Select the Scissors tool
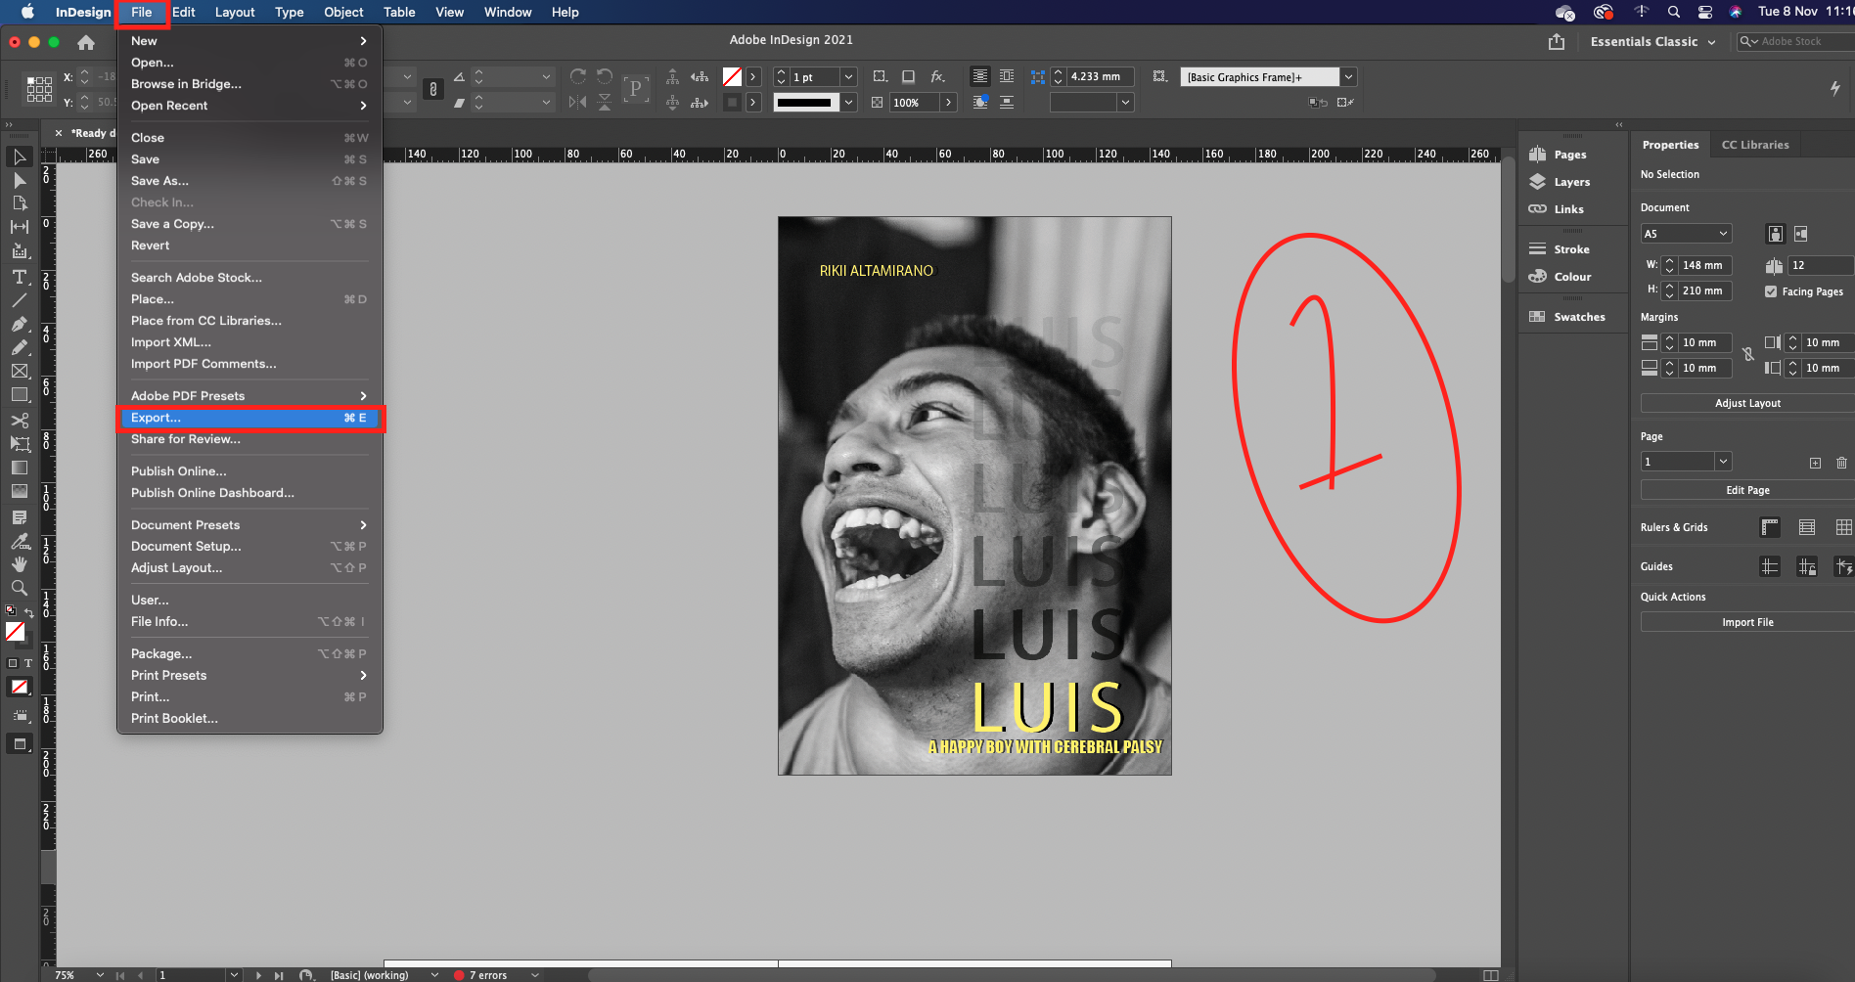1855x982 pixels. [x=19, y=420]
